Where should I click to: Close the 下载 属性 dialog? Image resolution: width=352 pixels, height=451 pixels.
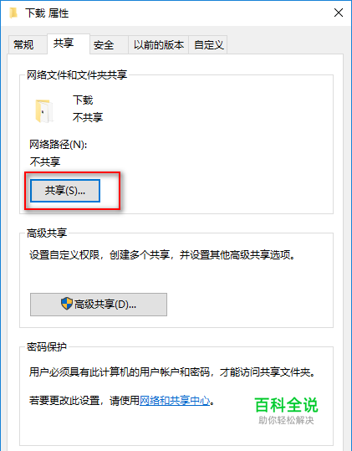coord(339,13)
